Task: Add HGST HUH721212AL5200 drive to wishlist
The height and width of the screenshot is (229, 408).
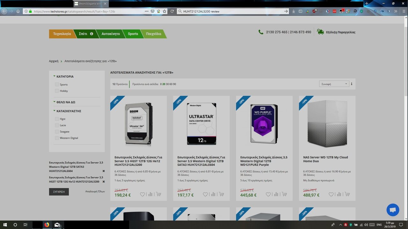Action: tap(142, 194)
